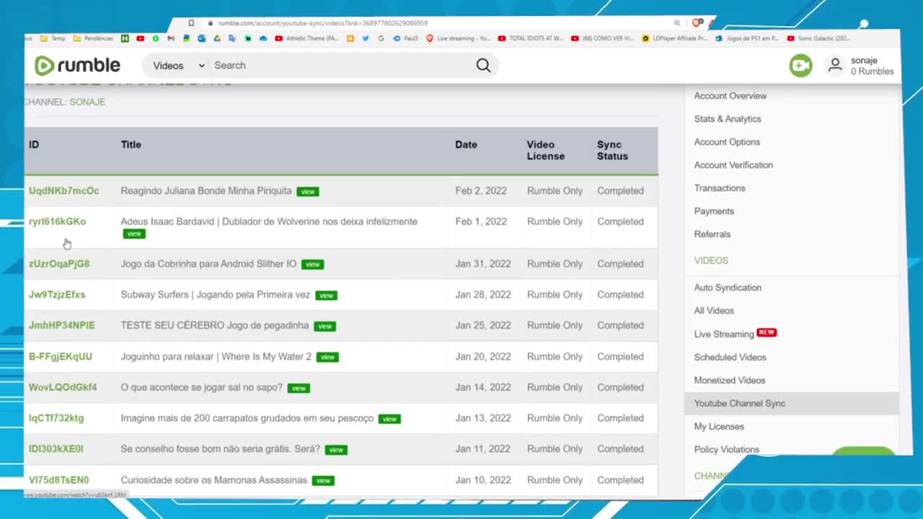Click the search magnifier icon
This screenshot has height=519, width=923.
(483, 66)
